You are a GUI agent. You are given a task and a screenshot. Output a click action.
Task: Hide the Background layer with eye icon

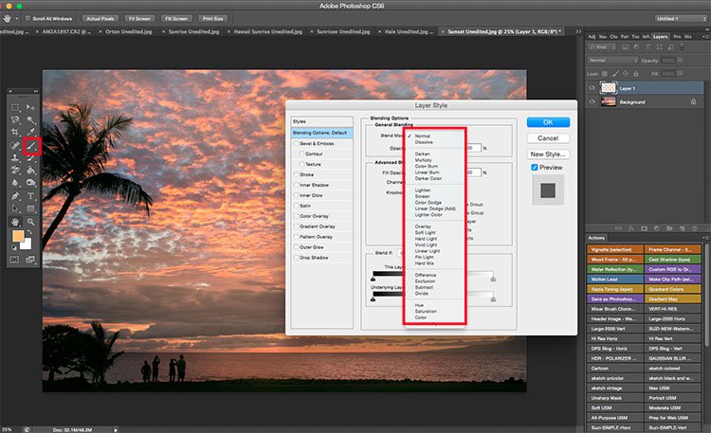click(x=593, y=101)
